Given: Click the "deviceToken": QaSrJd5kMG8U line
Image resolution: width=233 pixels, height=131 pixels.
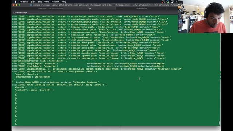Looking at the screenshot, I should pyautogui.click(x=33, y=77).
